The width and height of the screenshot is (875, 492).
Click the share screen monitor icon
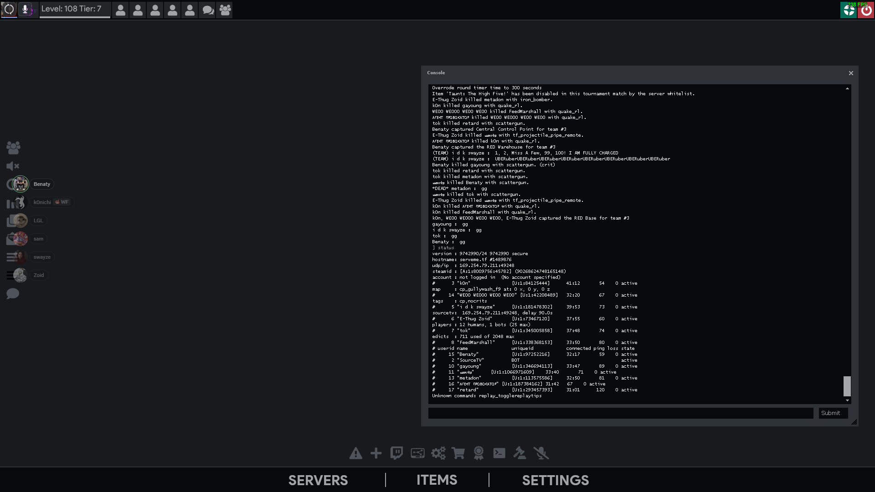[417, 453]
